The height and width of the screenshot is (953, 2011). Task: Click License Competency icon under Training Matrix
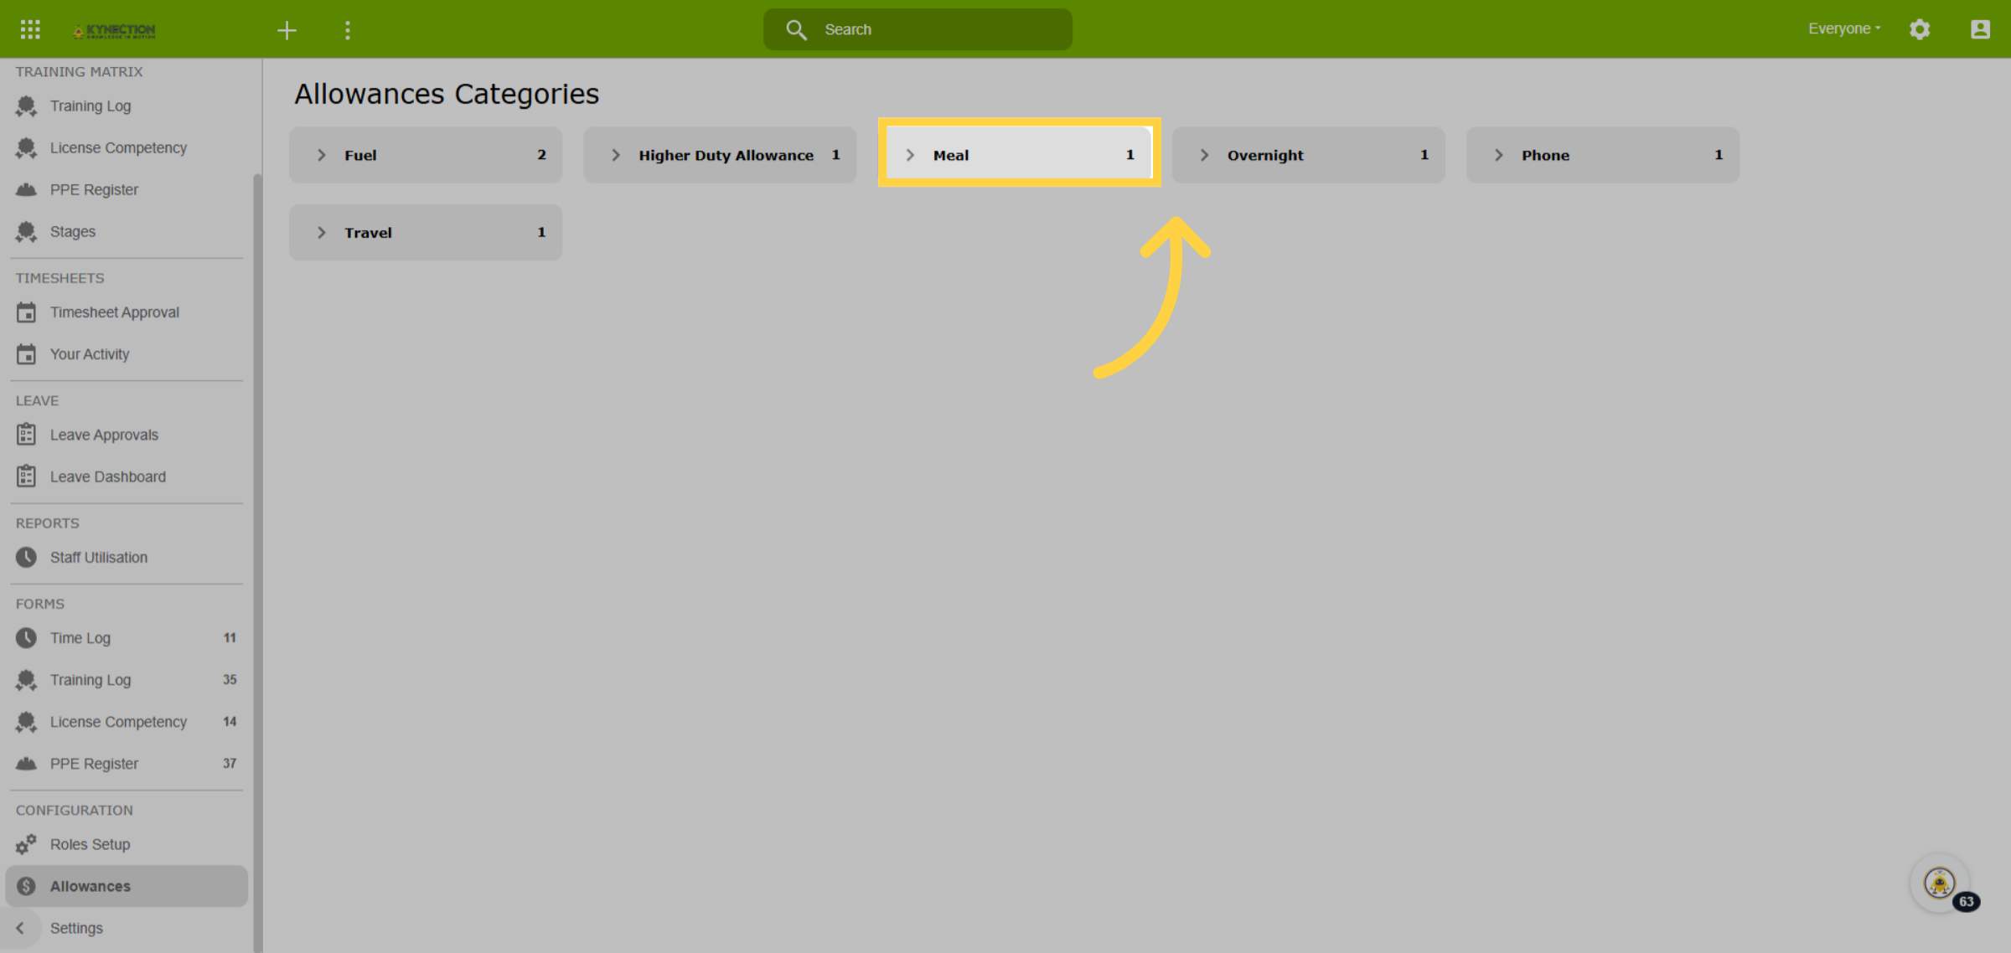(x=26, y=148)
